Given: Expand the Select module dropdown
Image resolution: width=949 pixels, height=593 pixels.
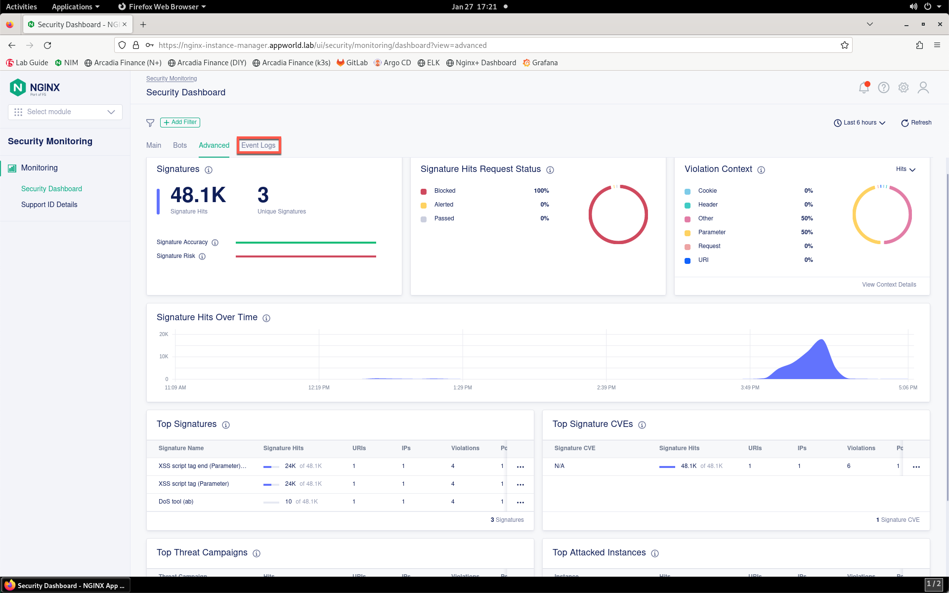Looking at the screenshot, I should click(65, 112).
